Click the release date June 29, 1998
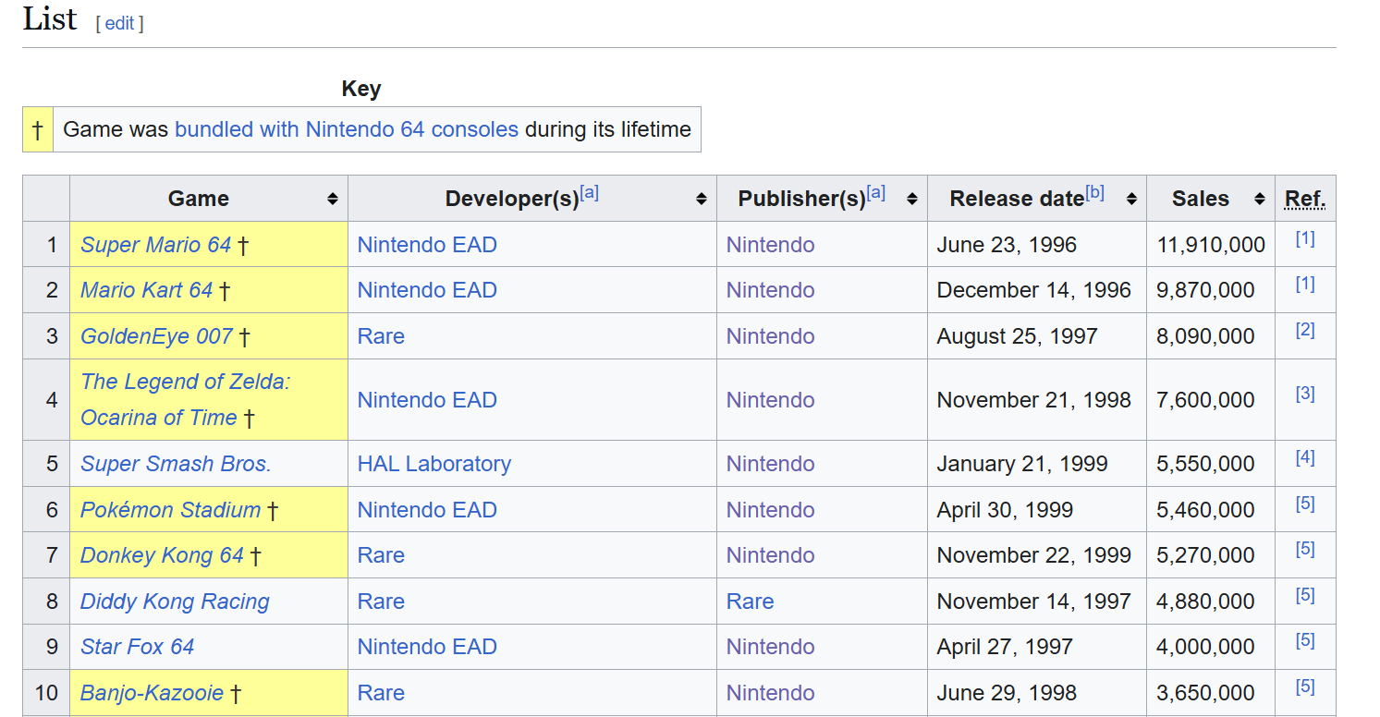This screenshot has width=1380, height=717. [x=1007, y=693]
